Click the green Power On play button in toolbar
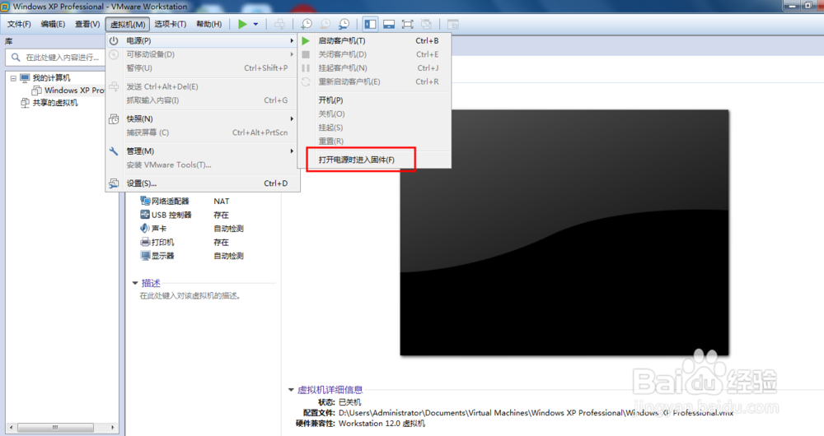Screen dimensions: 824x436 pyautogui.click(x=242, y=24)
